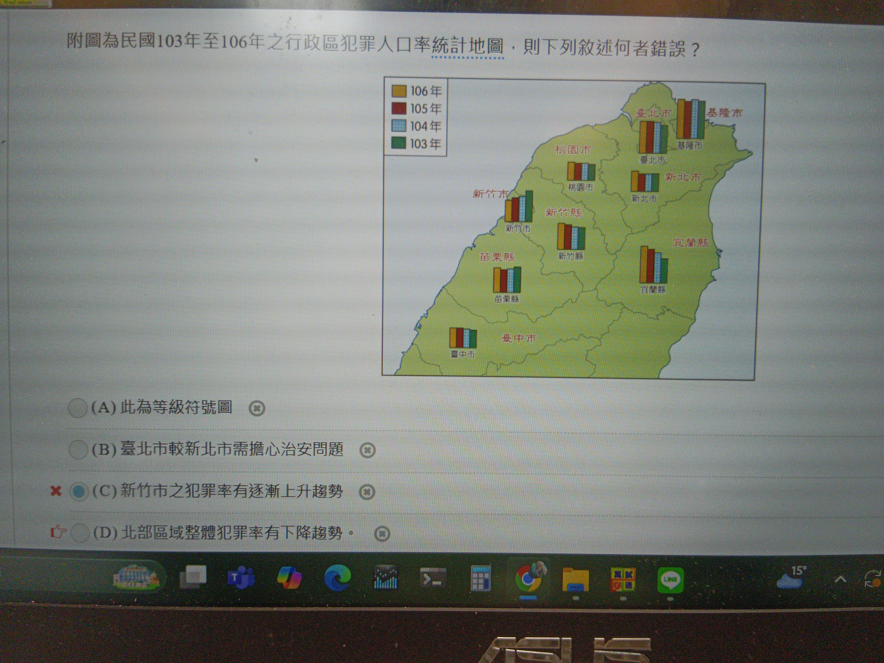Click the underlined 統計地圖 term in question
The image size is (884, 663).
coord(468,47)
